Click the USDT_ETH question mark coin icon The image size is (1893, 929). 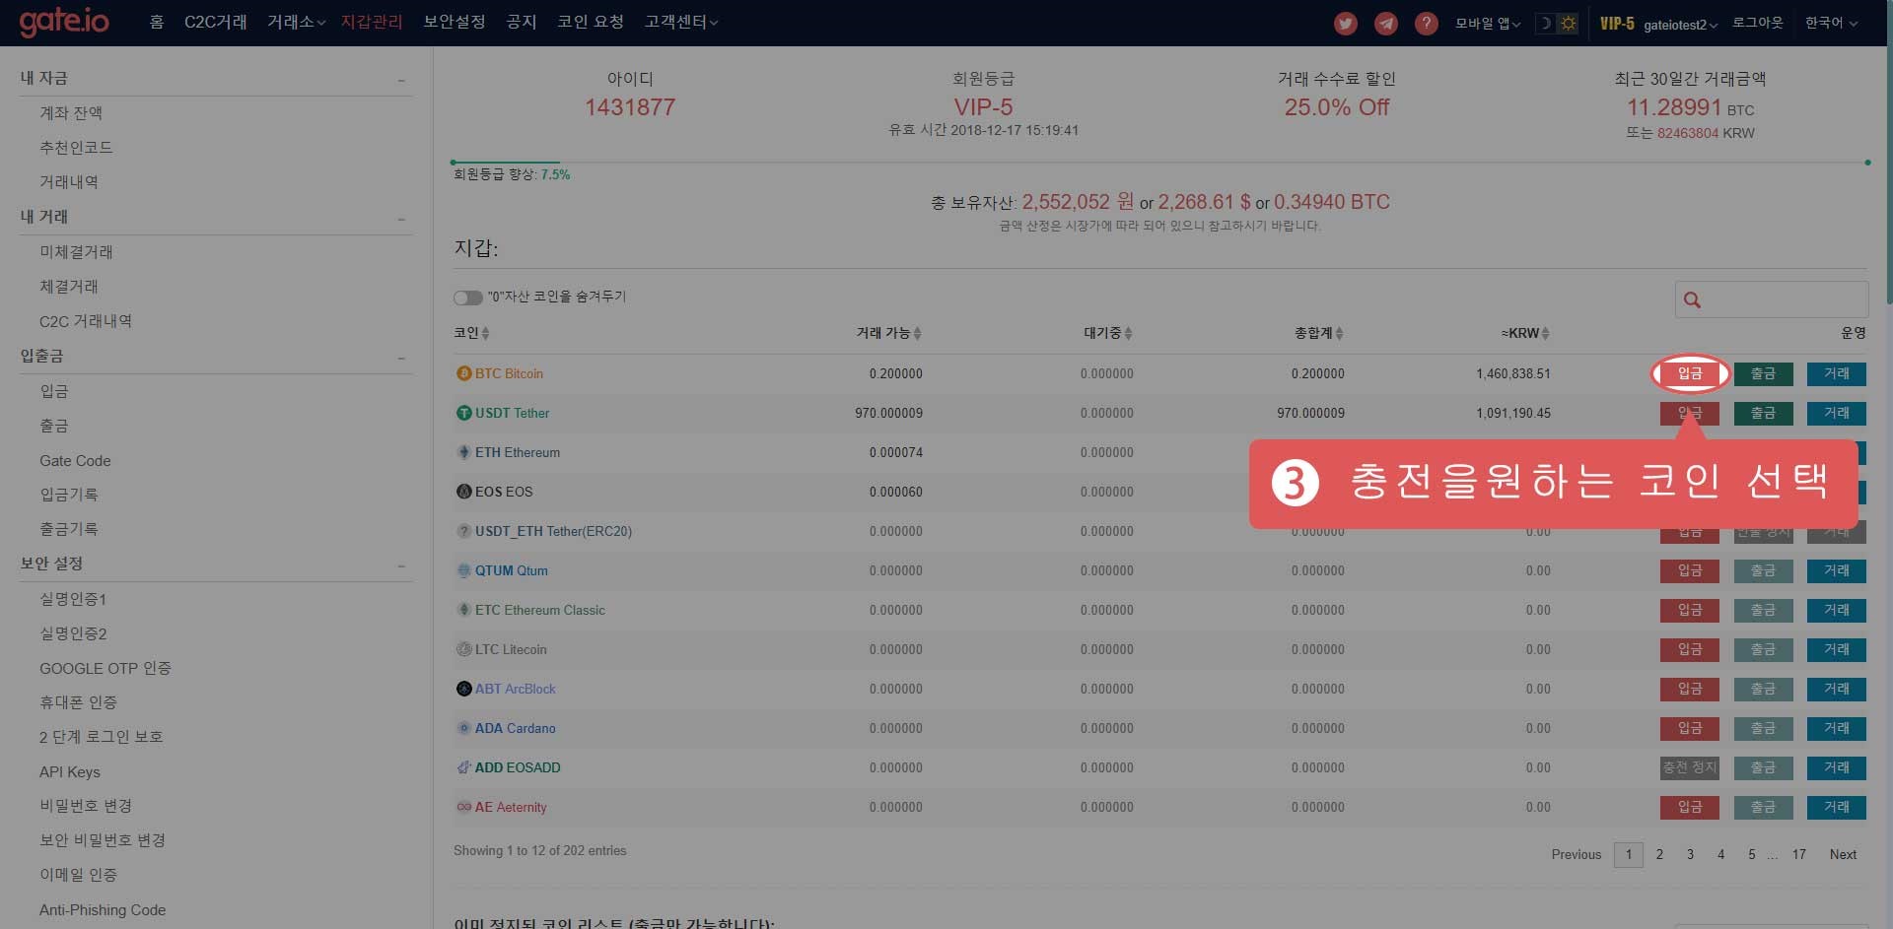pyautogui.click(x=463, y=531)
